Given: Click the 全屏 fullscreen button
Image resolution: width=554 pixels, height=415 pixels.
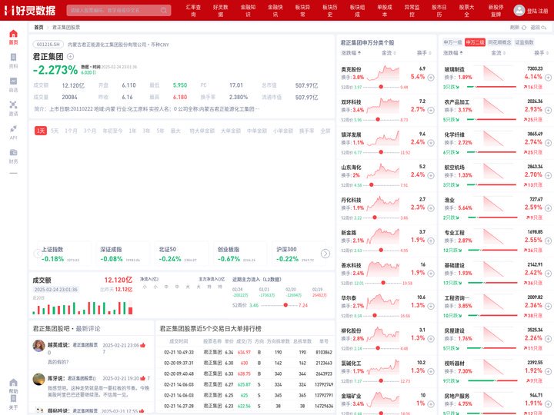Looking at the screenshot, I should click(x=325, y=131).
